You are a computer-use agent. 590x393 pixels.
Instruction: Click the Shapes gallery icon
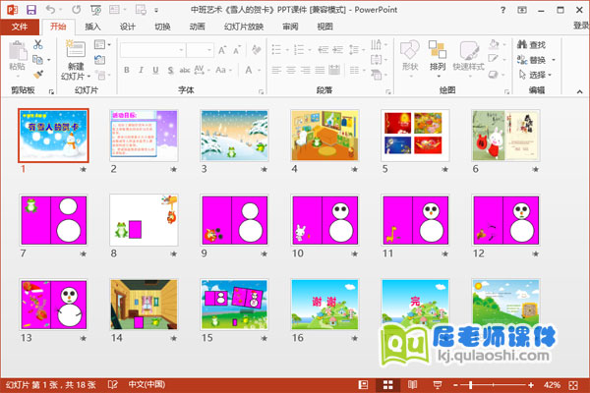pos(410,54)
